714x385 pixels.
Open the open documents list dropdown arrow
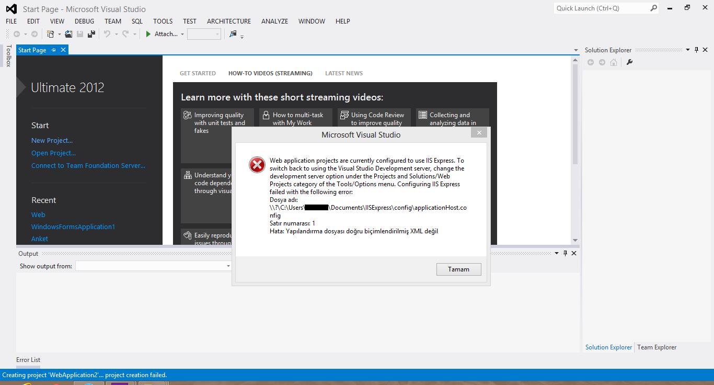click(x=575, y=51)
